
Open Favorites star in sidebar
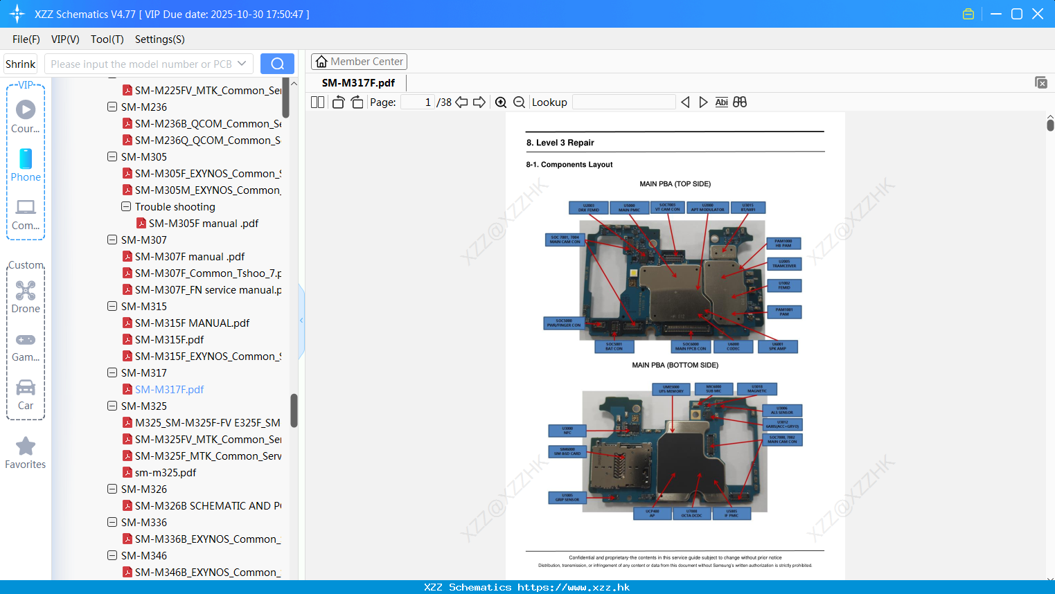[x=26, y=452]
